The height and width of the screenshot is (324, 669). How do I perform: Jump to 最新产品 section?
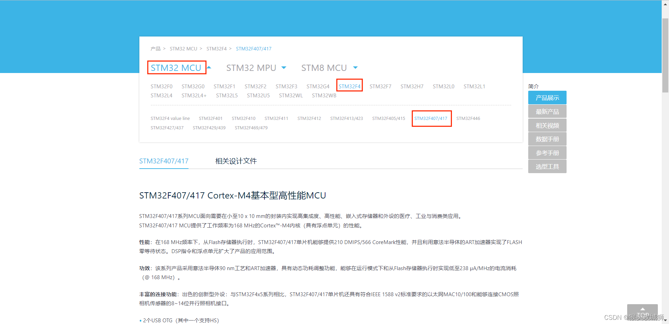(547, 112)
